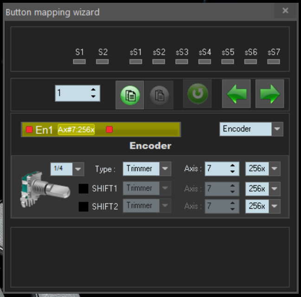Screen dimensions: 301x297
Task: Open the SHIFT2 Trimmer dropdown
Action: (165, 206)
